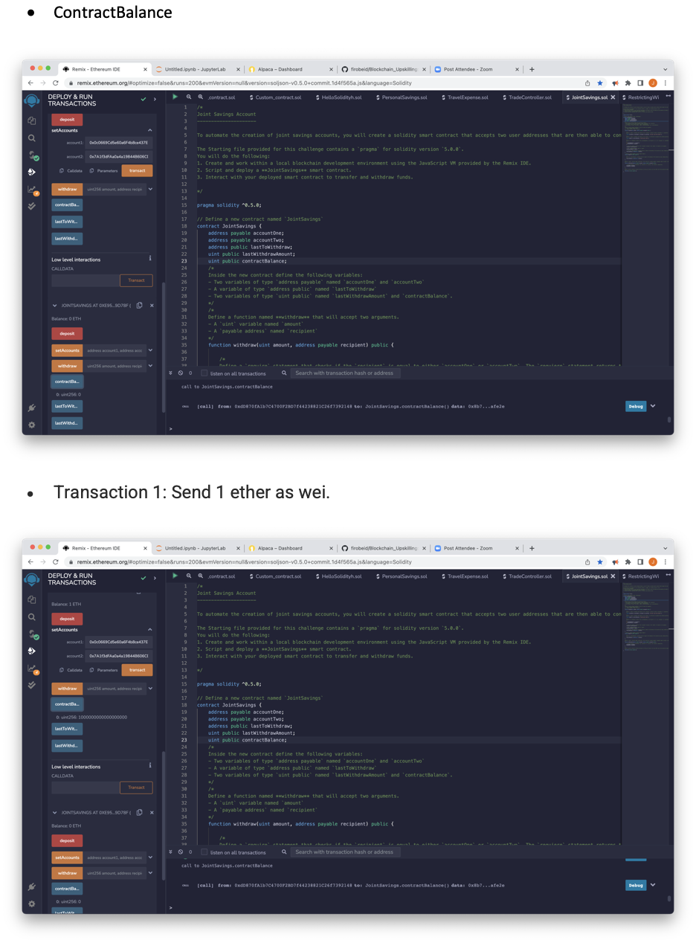Open Settings gear icon in ContractBalance screenshot

31,425
